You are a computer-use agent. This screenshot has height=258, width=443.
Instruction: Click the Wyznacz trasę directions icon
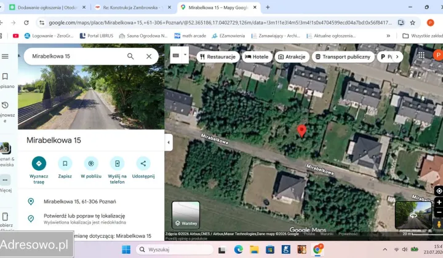pyautogui.click(x=39, y=163)
